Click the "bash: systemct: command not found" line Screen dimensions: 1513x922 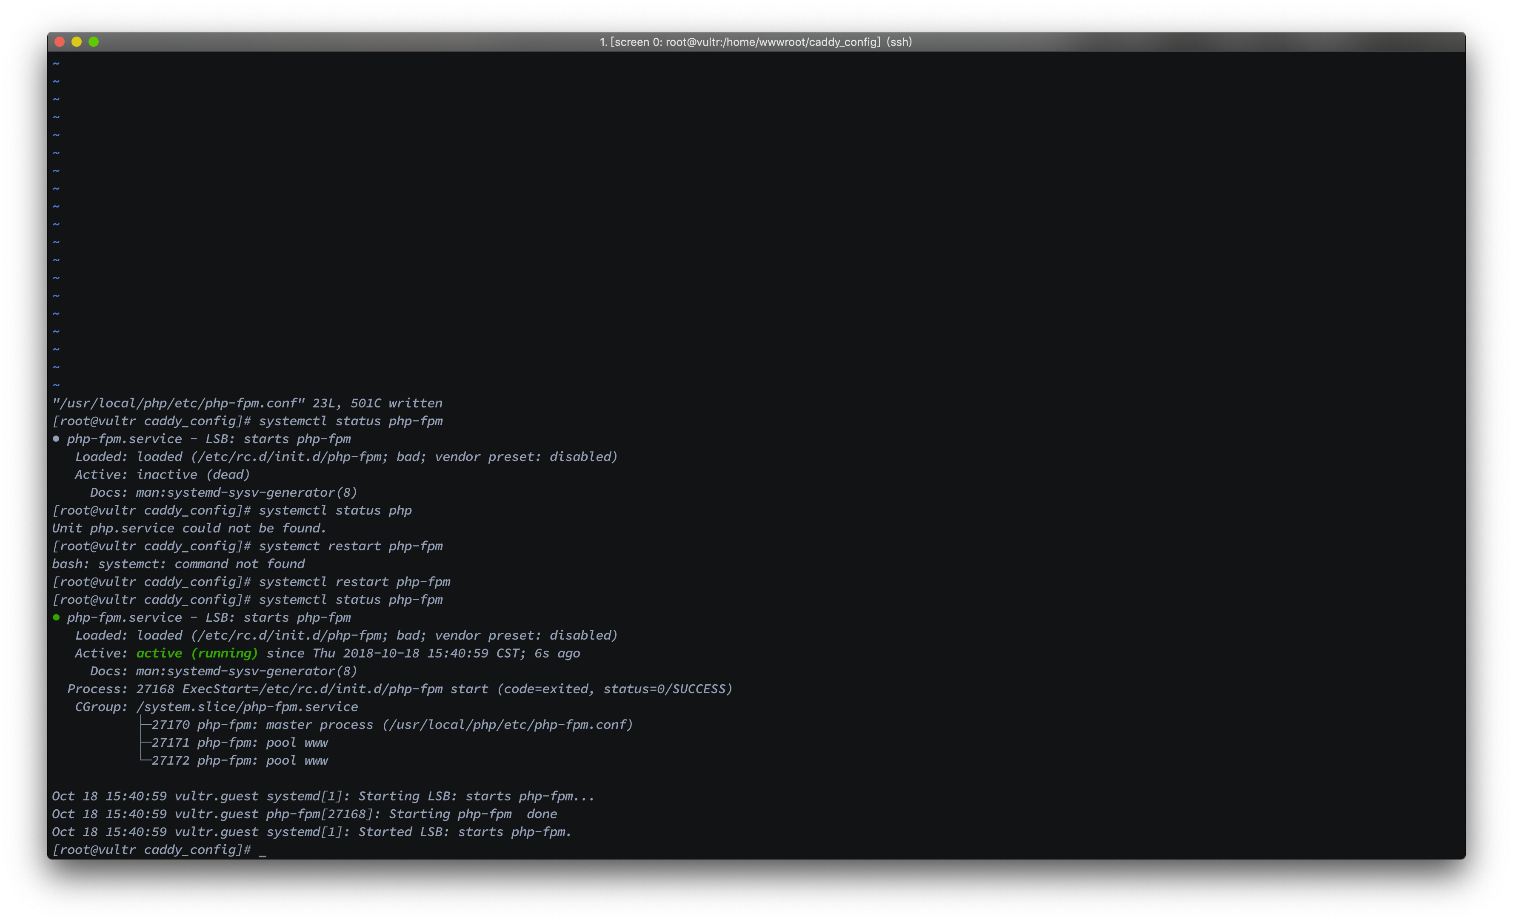(178, 564)
